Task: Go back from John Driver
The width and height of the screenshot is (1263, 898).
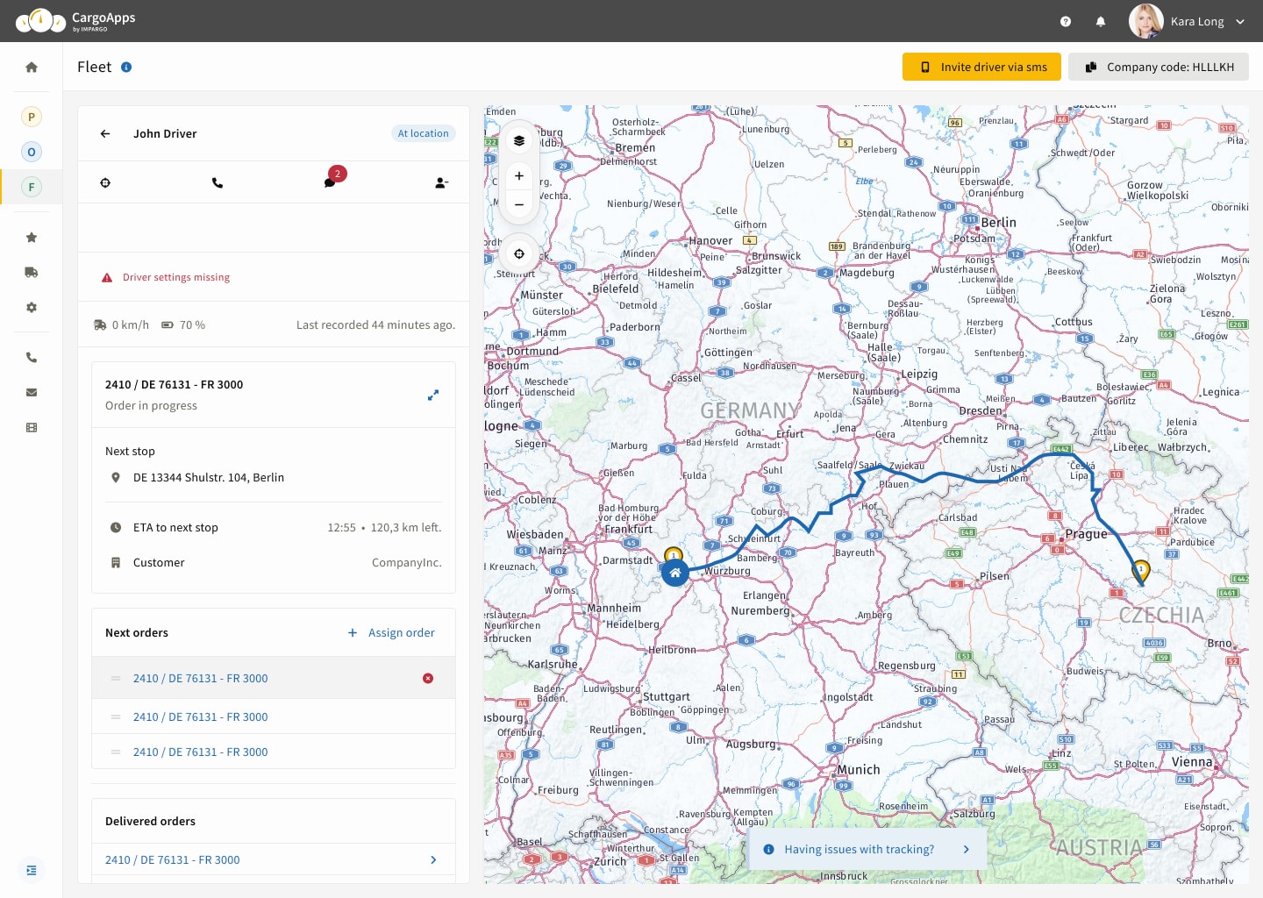Action: point(105,134)
